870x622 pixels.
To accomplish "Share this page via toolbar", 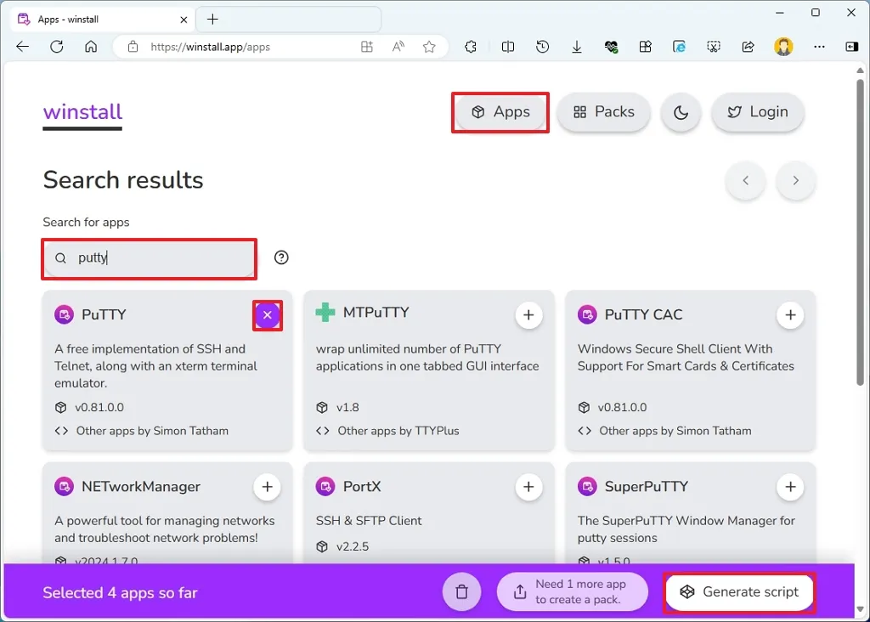I will [748, 48].
